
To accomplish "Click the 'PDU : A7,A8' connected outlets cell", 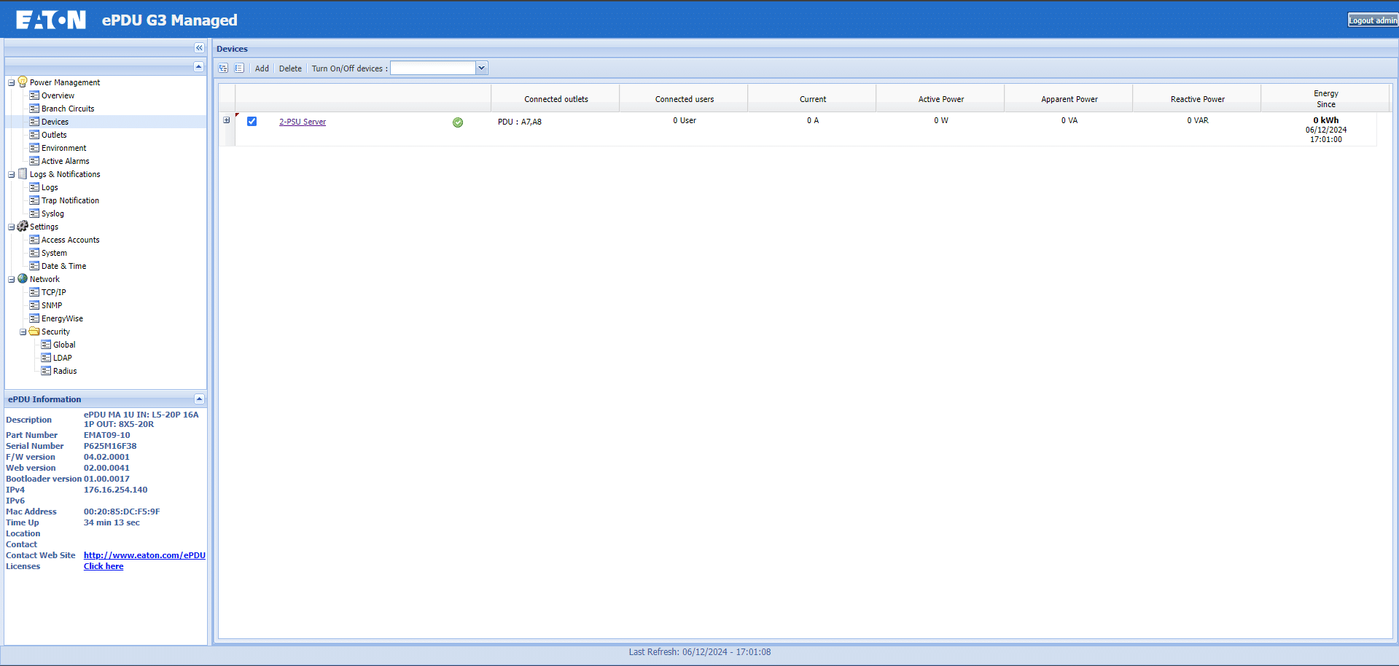I will coord(520,122).
